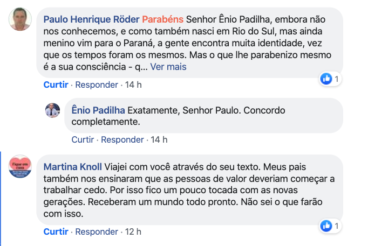
Task: Open Martina Knoll's profile picture
Action: (x=21, y=167)
